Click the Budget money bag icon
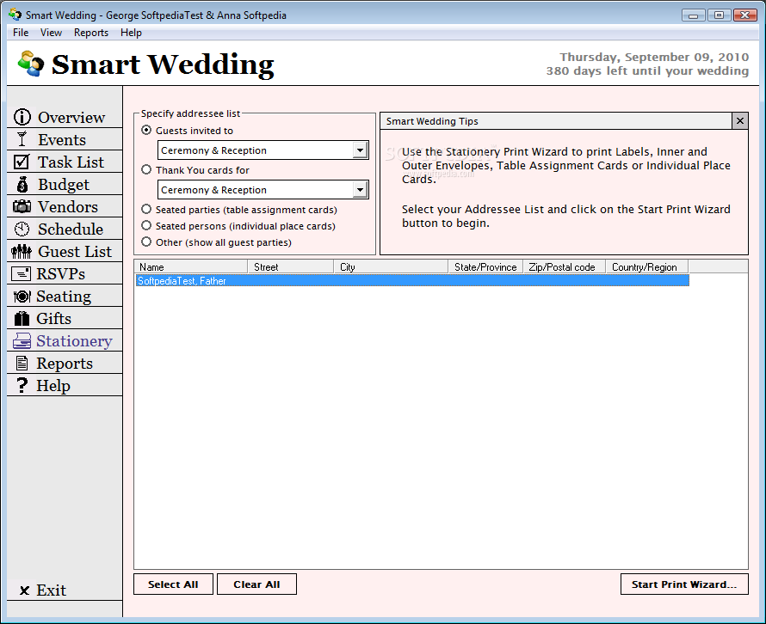 [22, 185]
